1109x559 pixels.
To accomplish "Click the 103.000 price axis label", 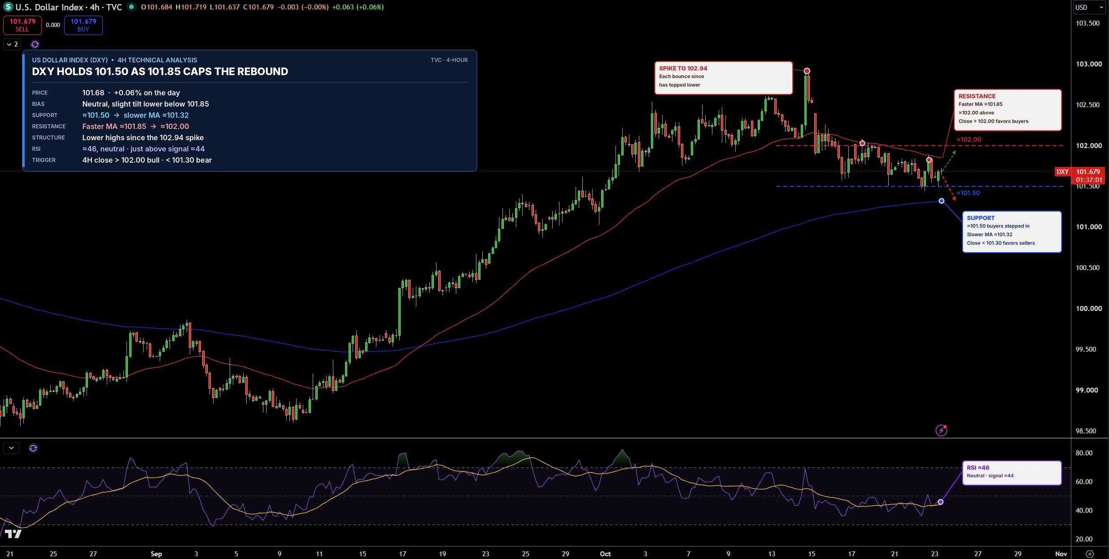I will [1089, 64].
